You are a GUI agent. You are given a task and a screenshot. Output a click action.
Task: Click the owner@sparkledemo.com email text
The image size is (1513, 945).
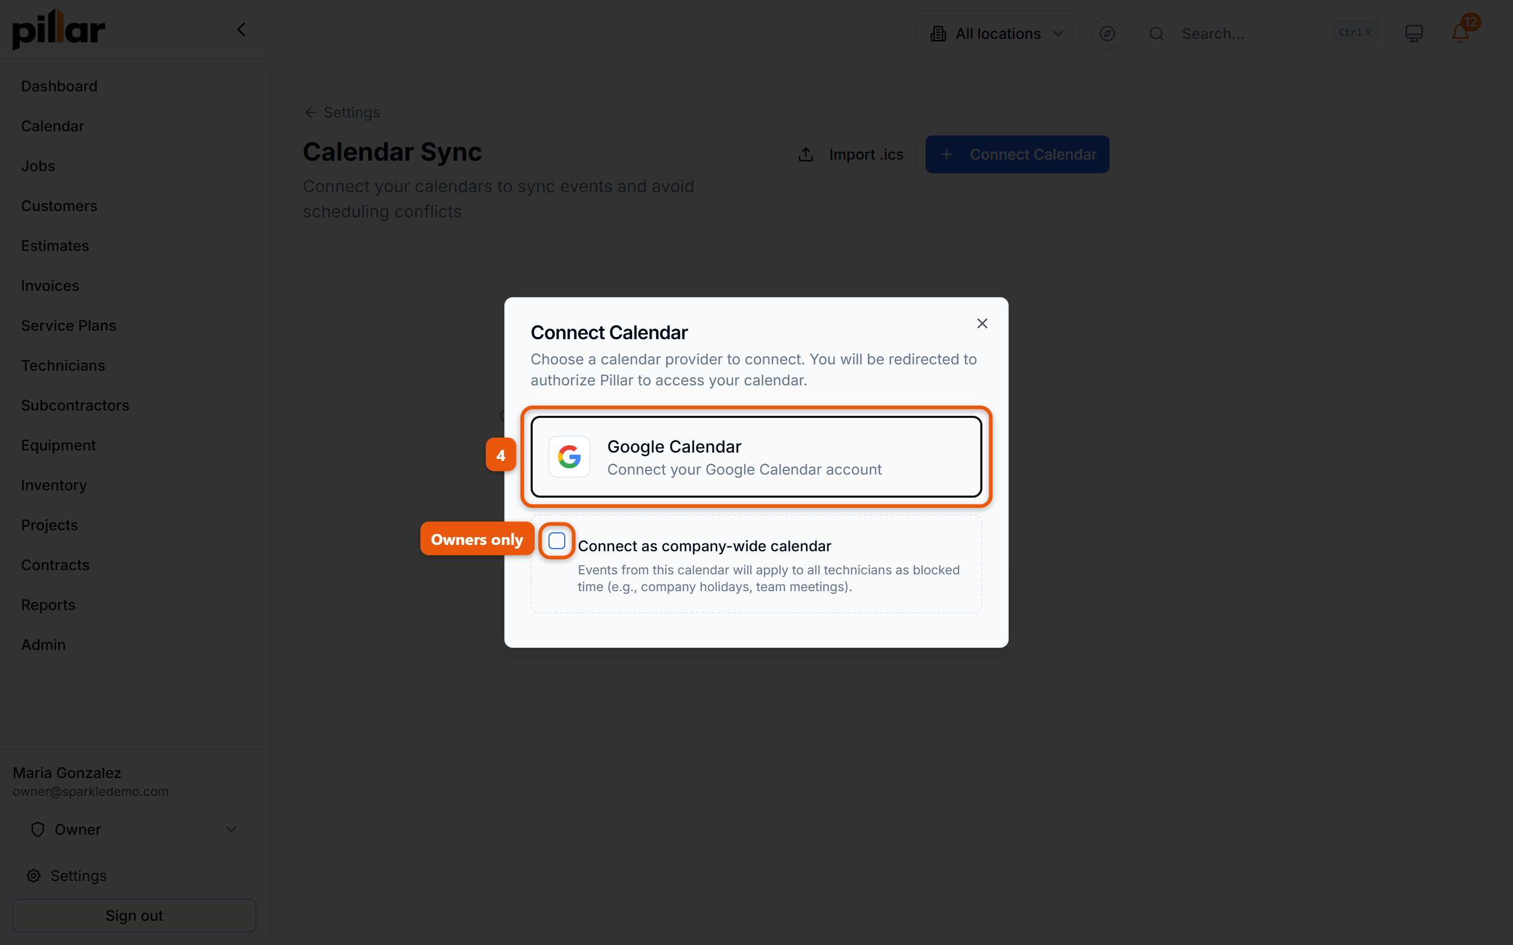[x=91, y=792]
